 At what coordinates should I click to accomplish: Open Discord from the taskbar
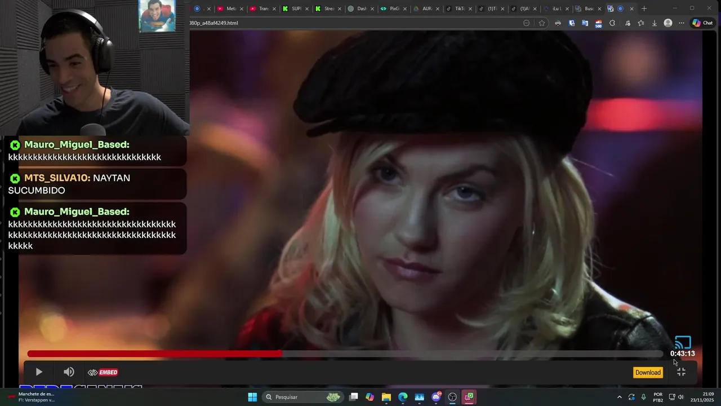pyautogui.click(x=436, y=397)
